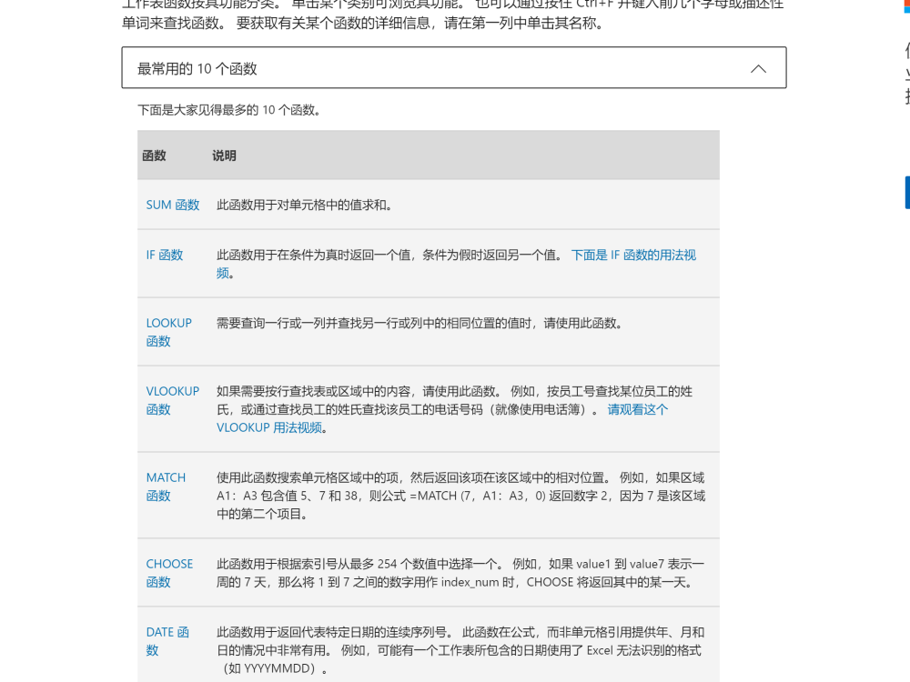This screenshot has width=910, height=682.
Task: Open the CHOOSE 函数 link
Action: pos(169,572)
